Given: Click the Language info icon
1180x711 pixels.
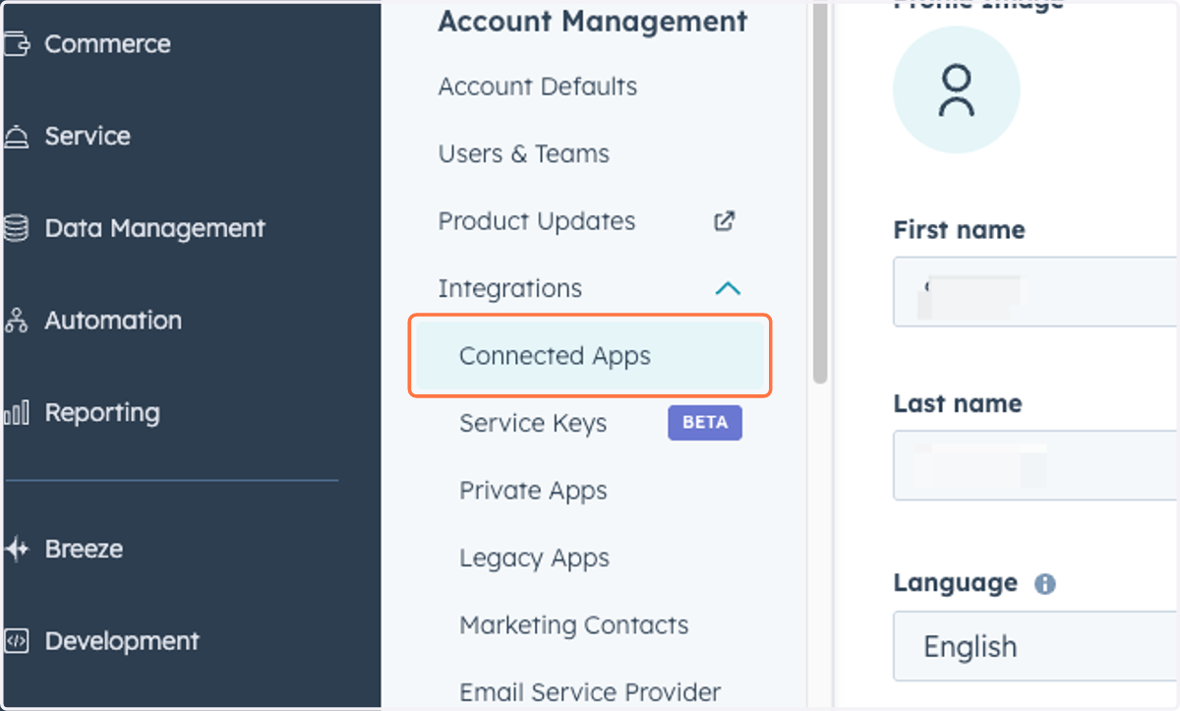Looking at the screenshot, I should pos(1044,584).
